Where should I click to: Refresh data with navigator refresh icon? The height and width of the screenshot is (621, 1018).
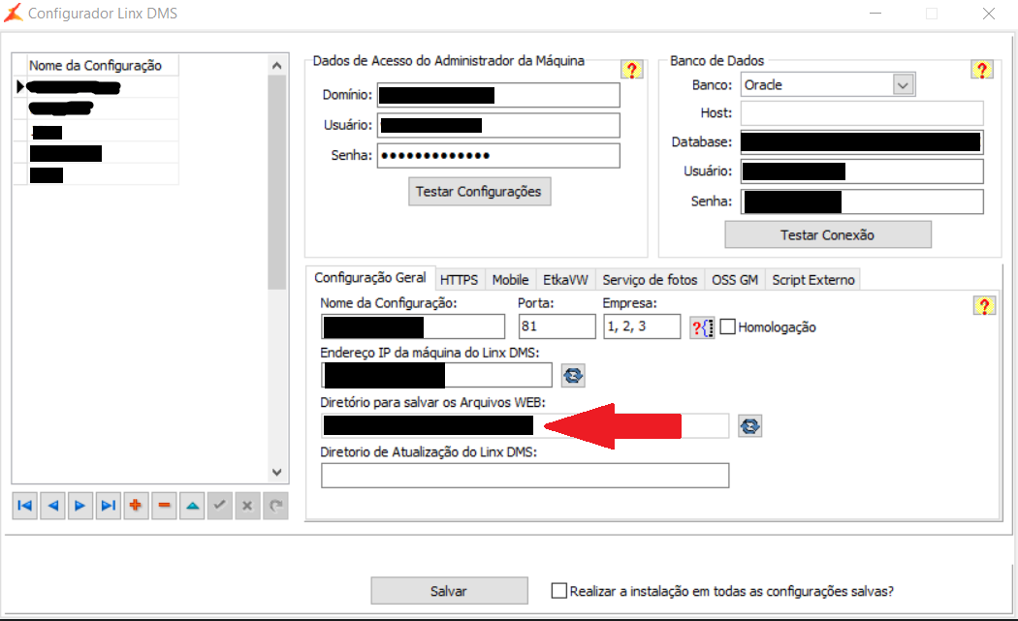point(275,506)
